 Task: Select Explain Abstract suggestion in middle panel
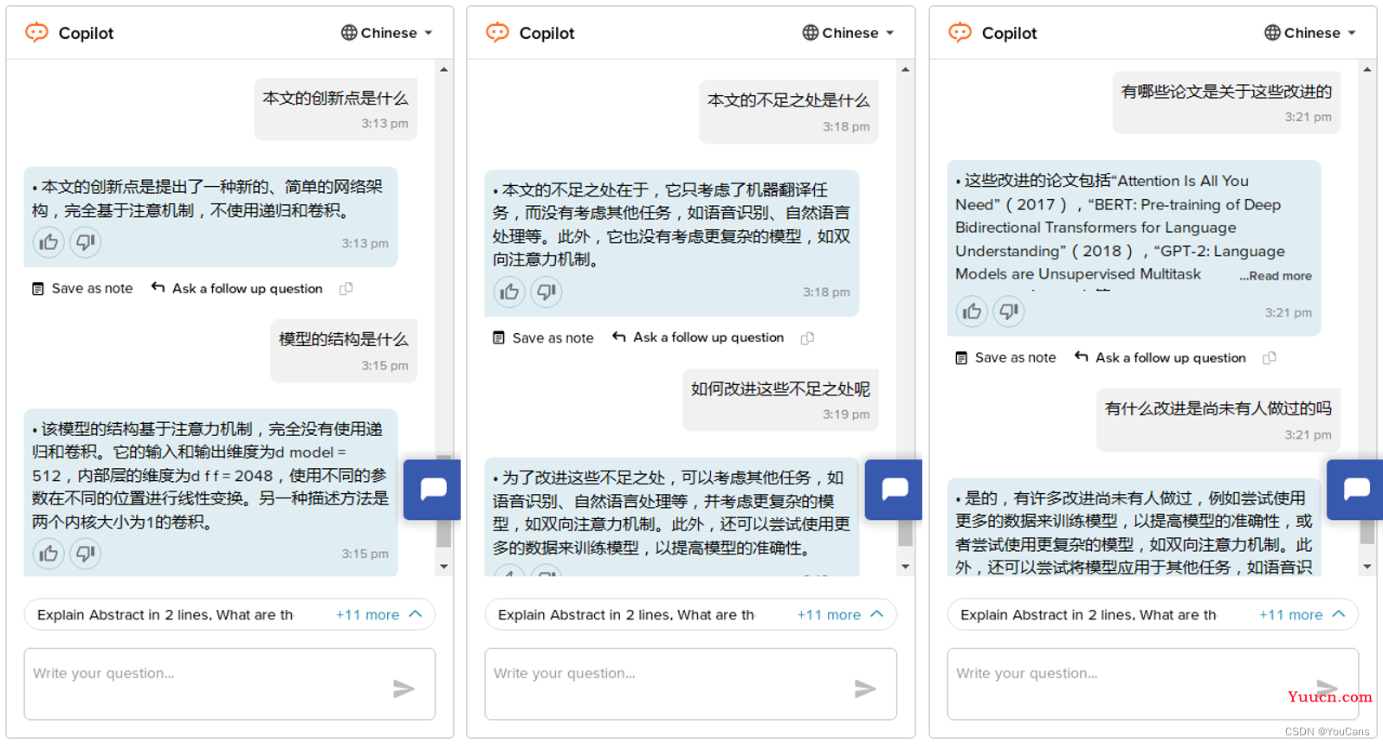click(x=625, y=615)
